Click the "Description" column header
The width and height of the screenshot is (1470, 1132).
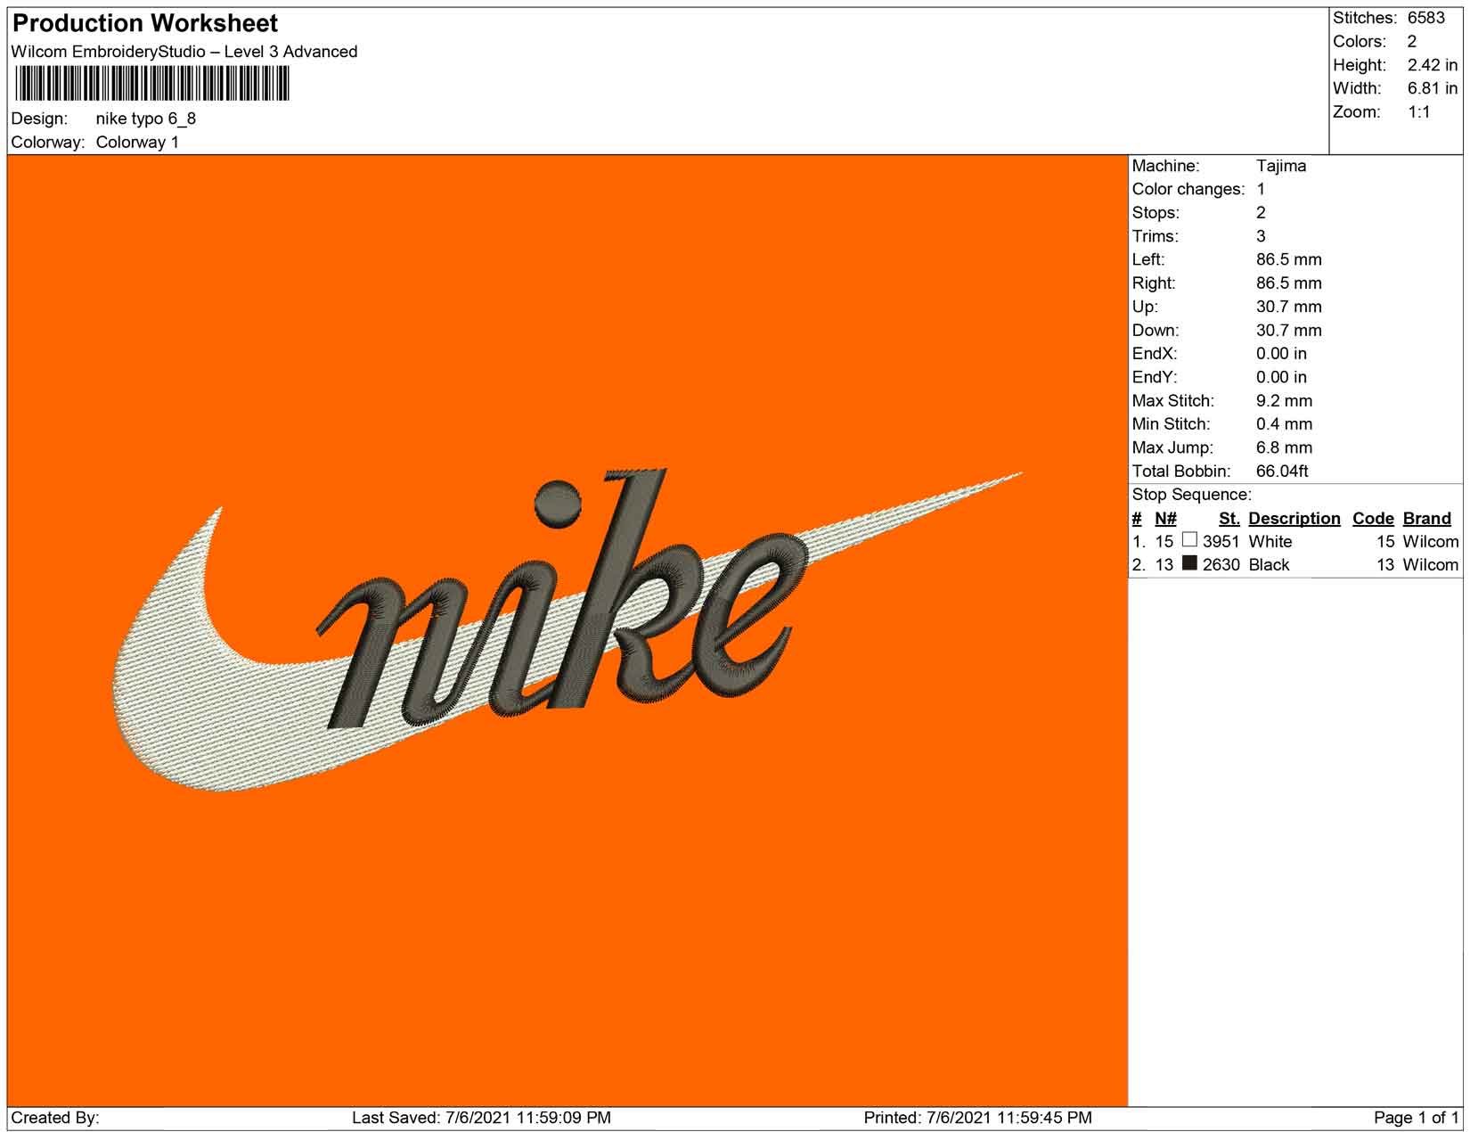pyautogui.click(x=1294, y=518)
